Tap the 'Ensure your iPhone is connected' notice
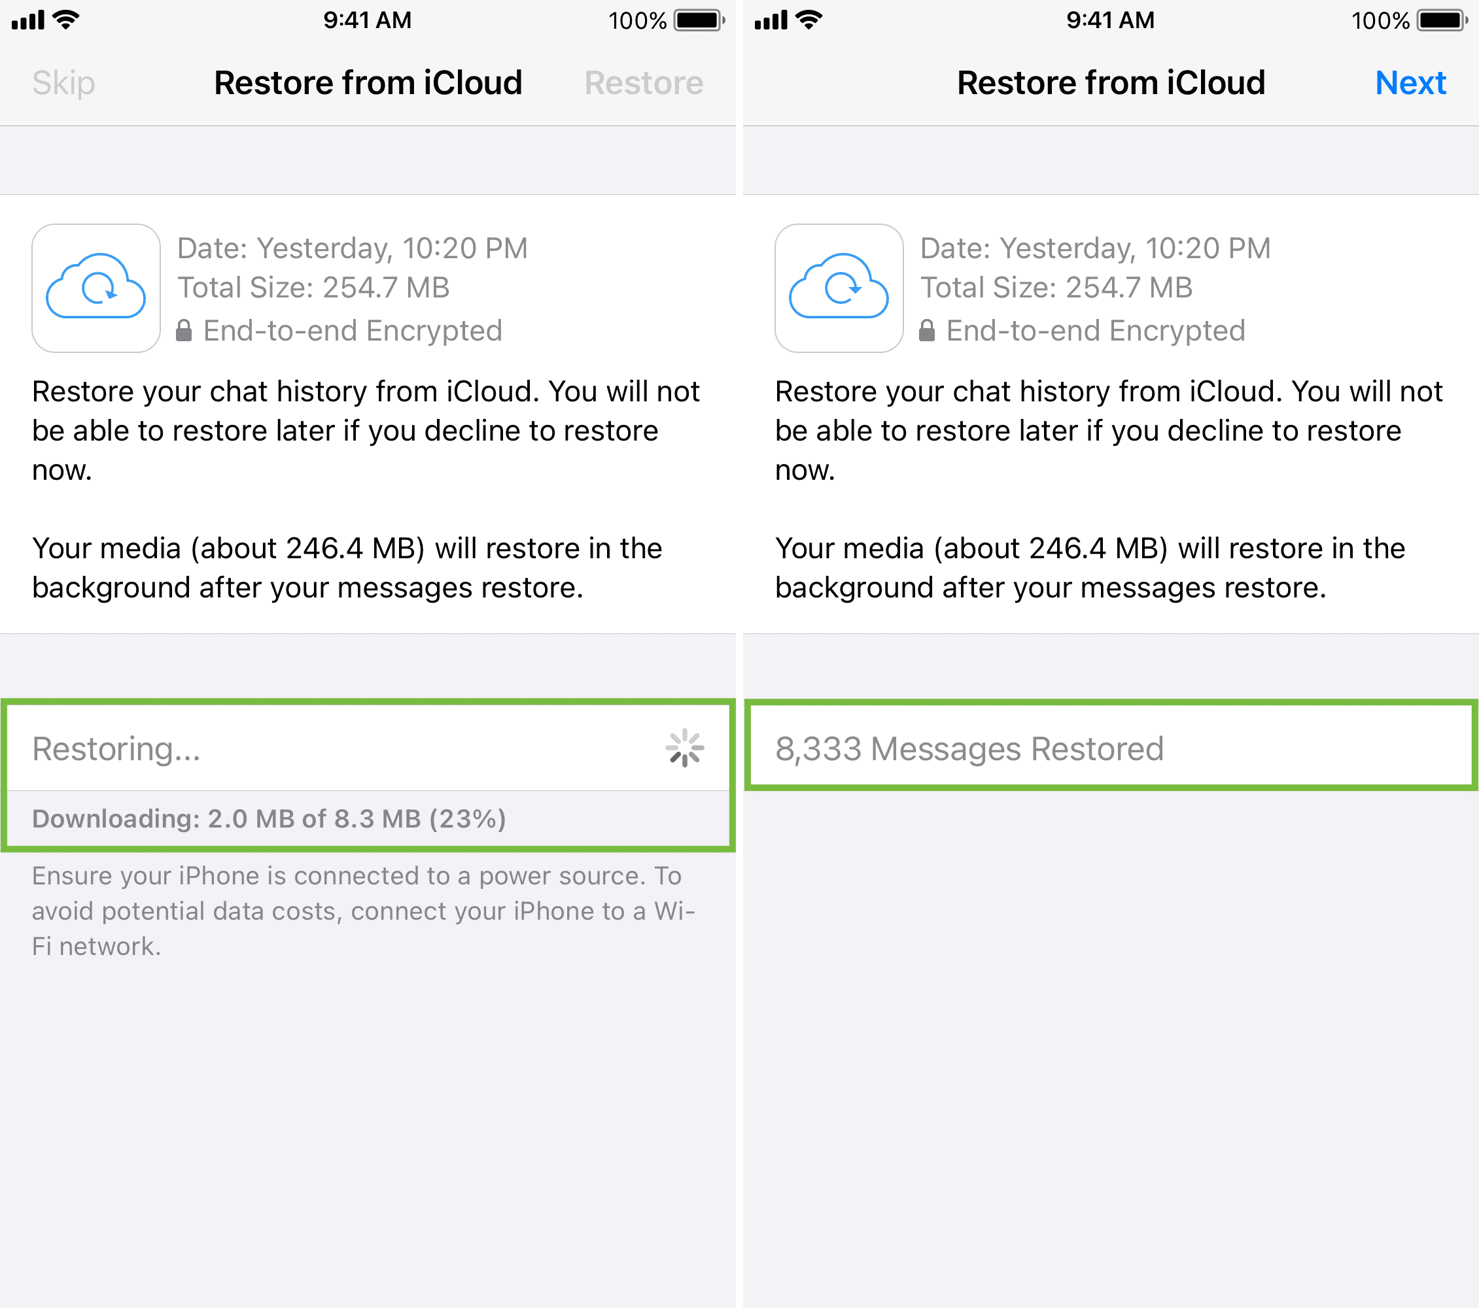 [x=363, y=911]
